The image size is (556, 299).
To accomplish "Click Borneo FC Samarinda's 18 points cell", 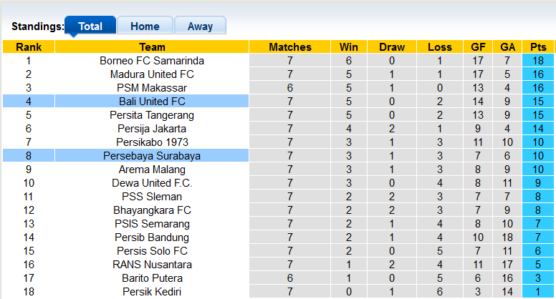I will [x=538, y=61].
